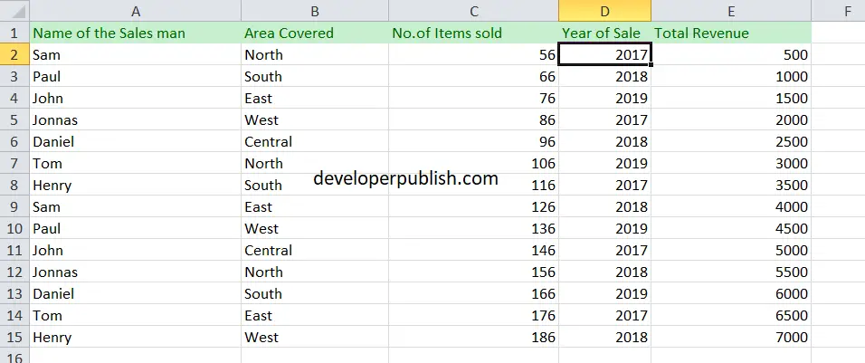Select the whole sheet via corner button

coord(14,11)
